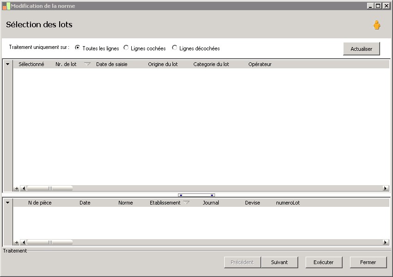This screenshot has width=393, height=277.
Task: Click the sort triangle next to Nr. de lot
Action: (87, 64)
